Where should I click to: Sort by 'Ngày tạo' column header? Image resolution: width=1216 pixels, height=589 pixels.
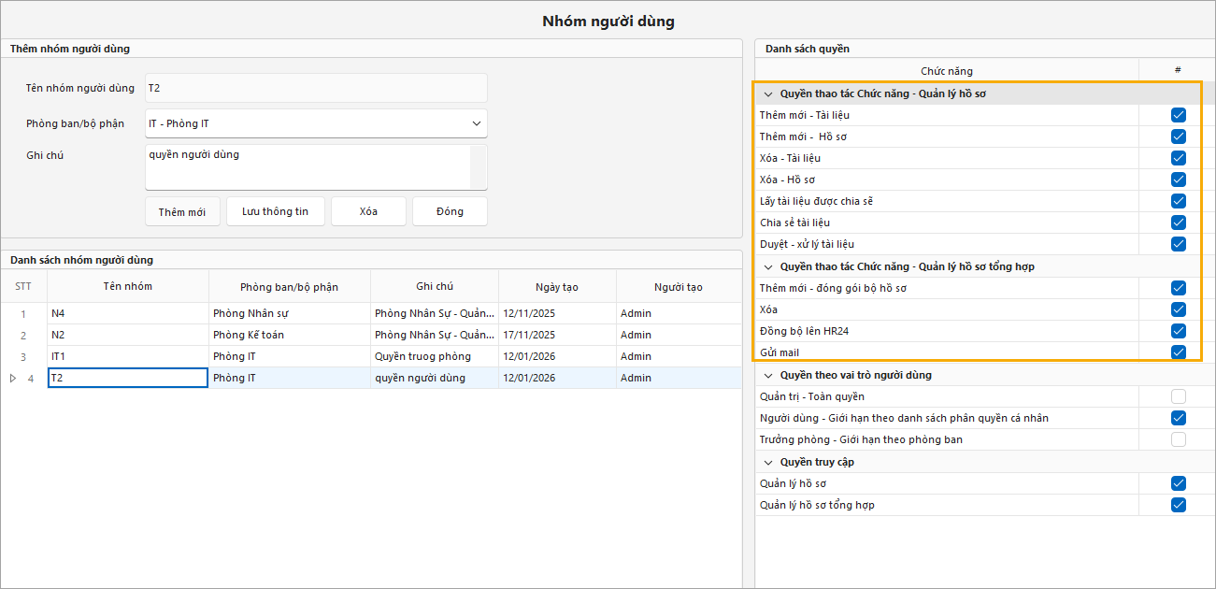[x=558, y=286]
